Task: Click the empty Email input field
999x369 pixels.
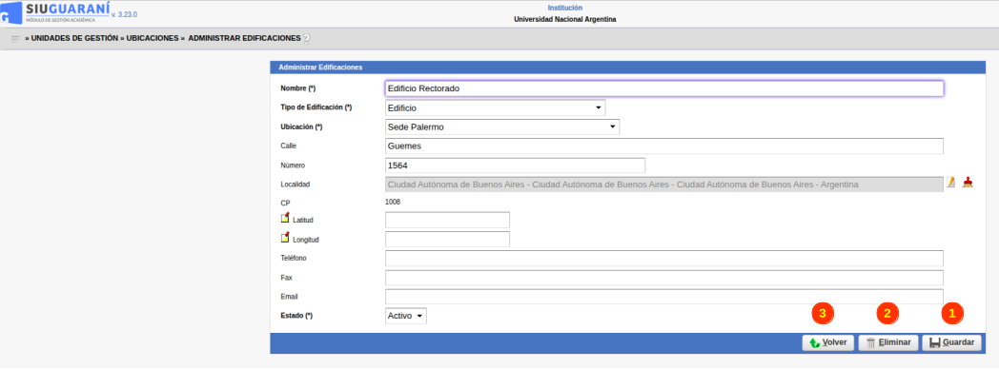Action: click(663, 297)
